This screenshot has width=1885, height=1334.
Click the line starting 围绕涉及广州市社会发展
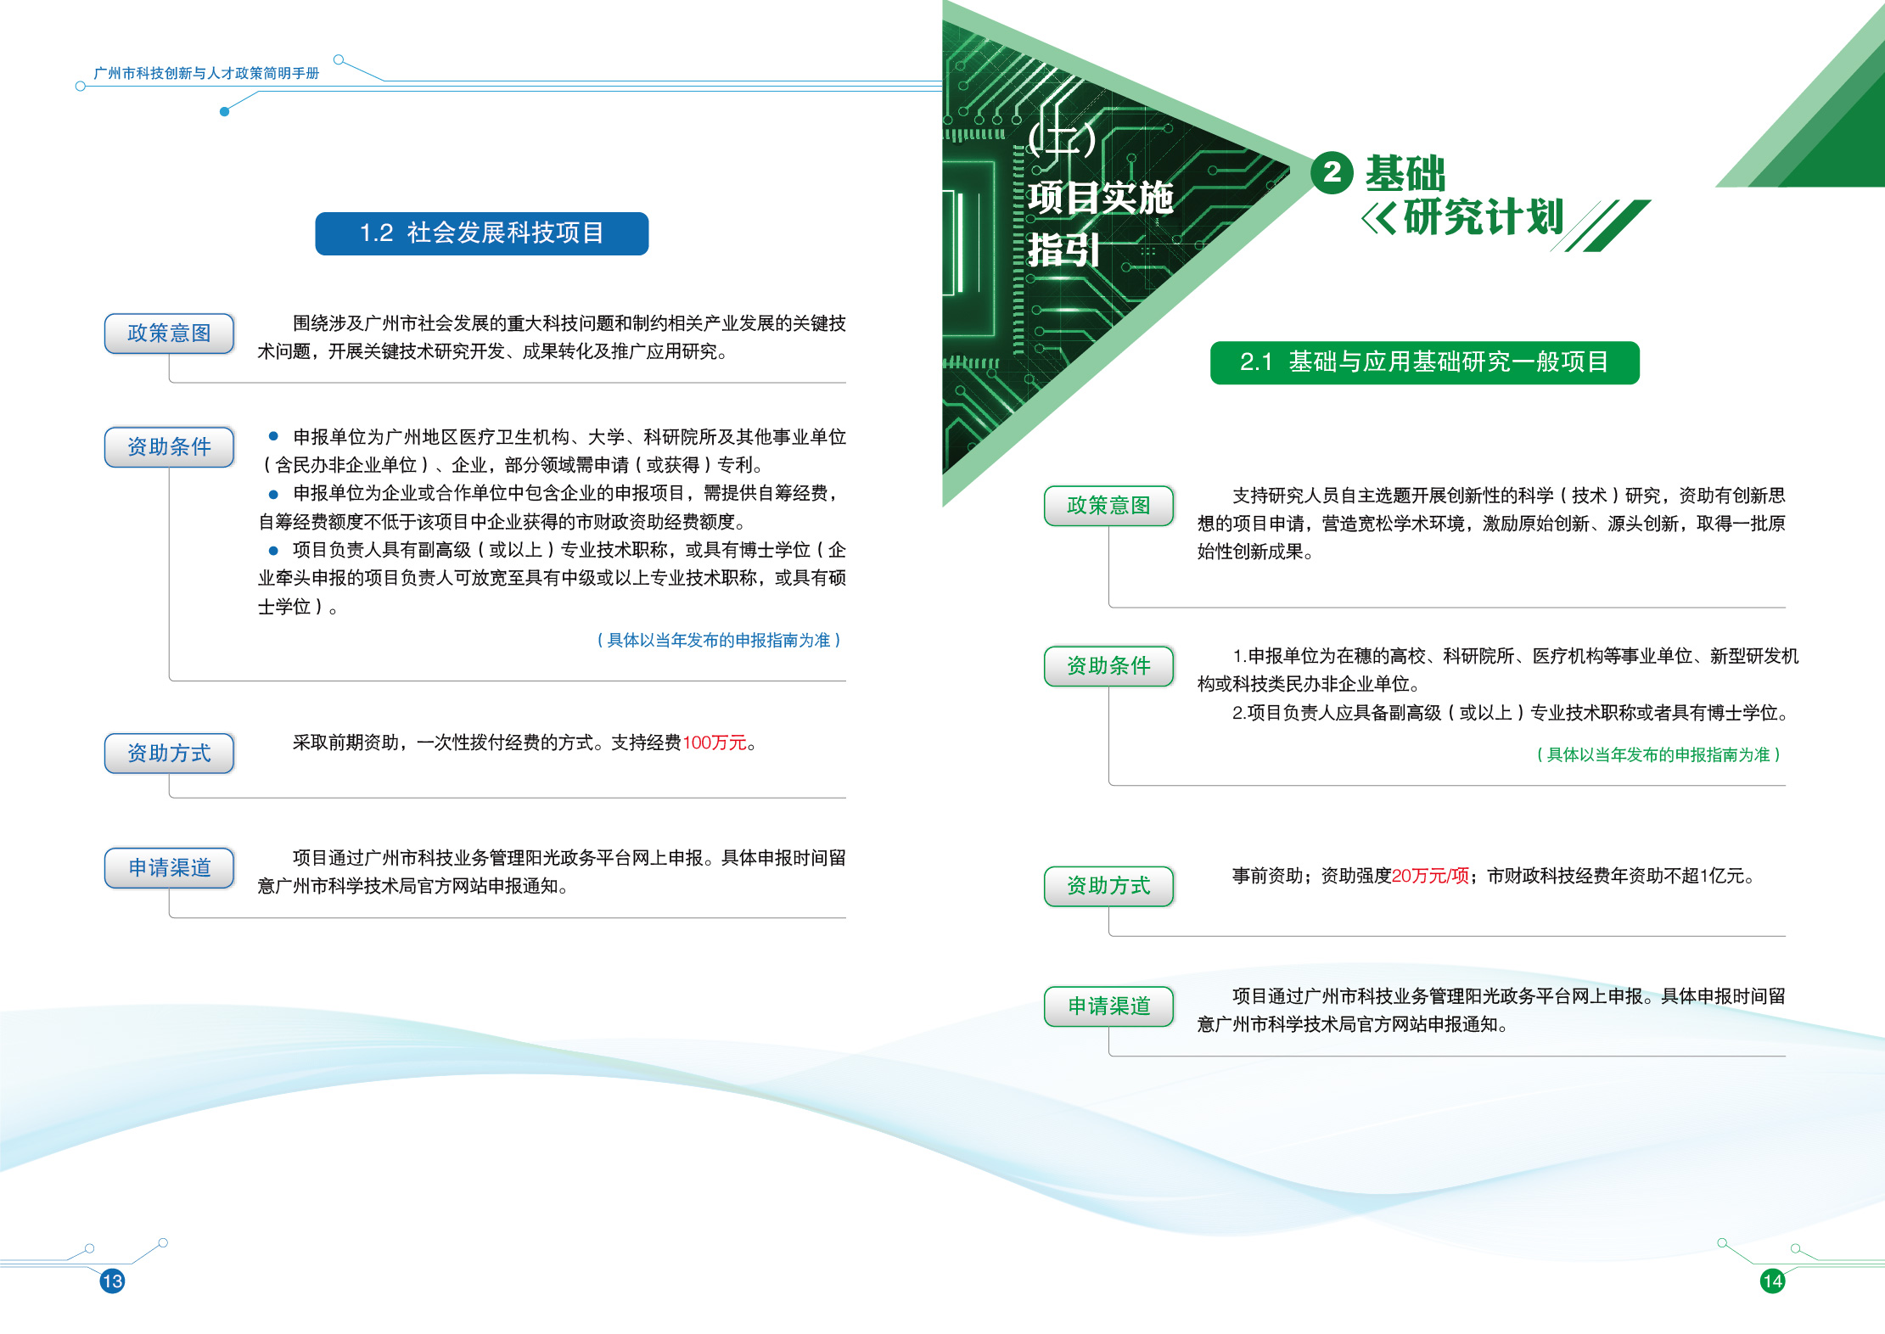coord(569,323)
